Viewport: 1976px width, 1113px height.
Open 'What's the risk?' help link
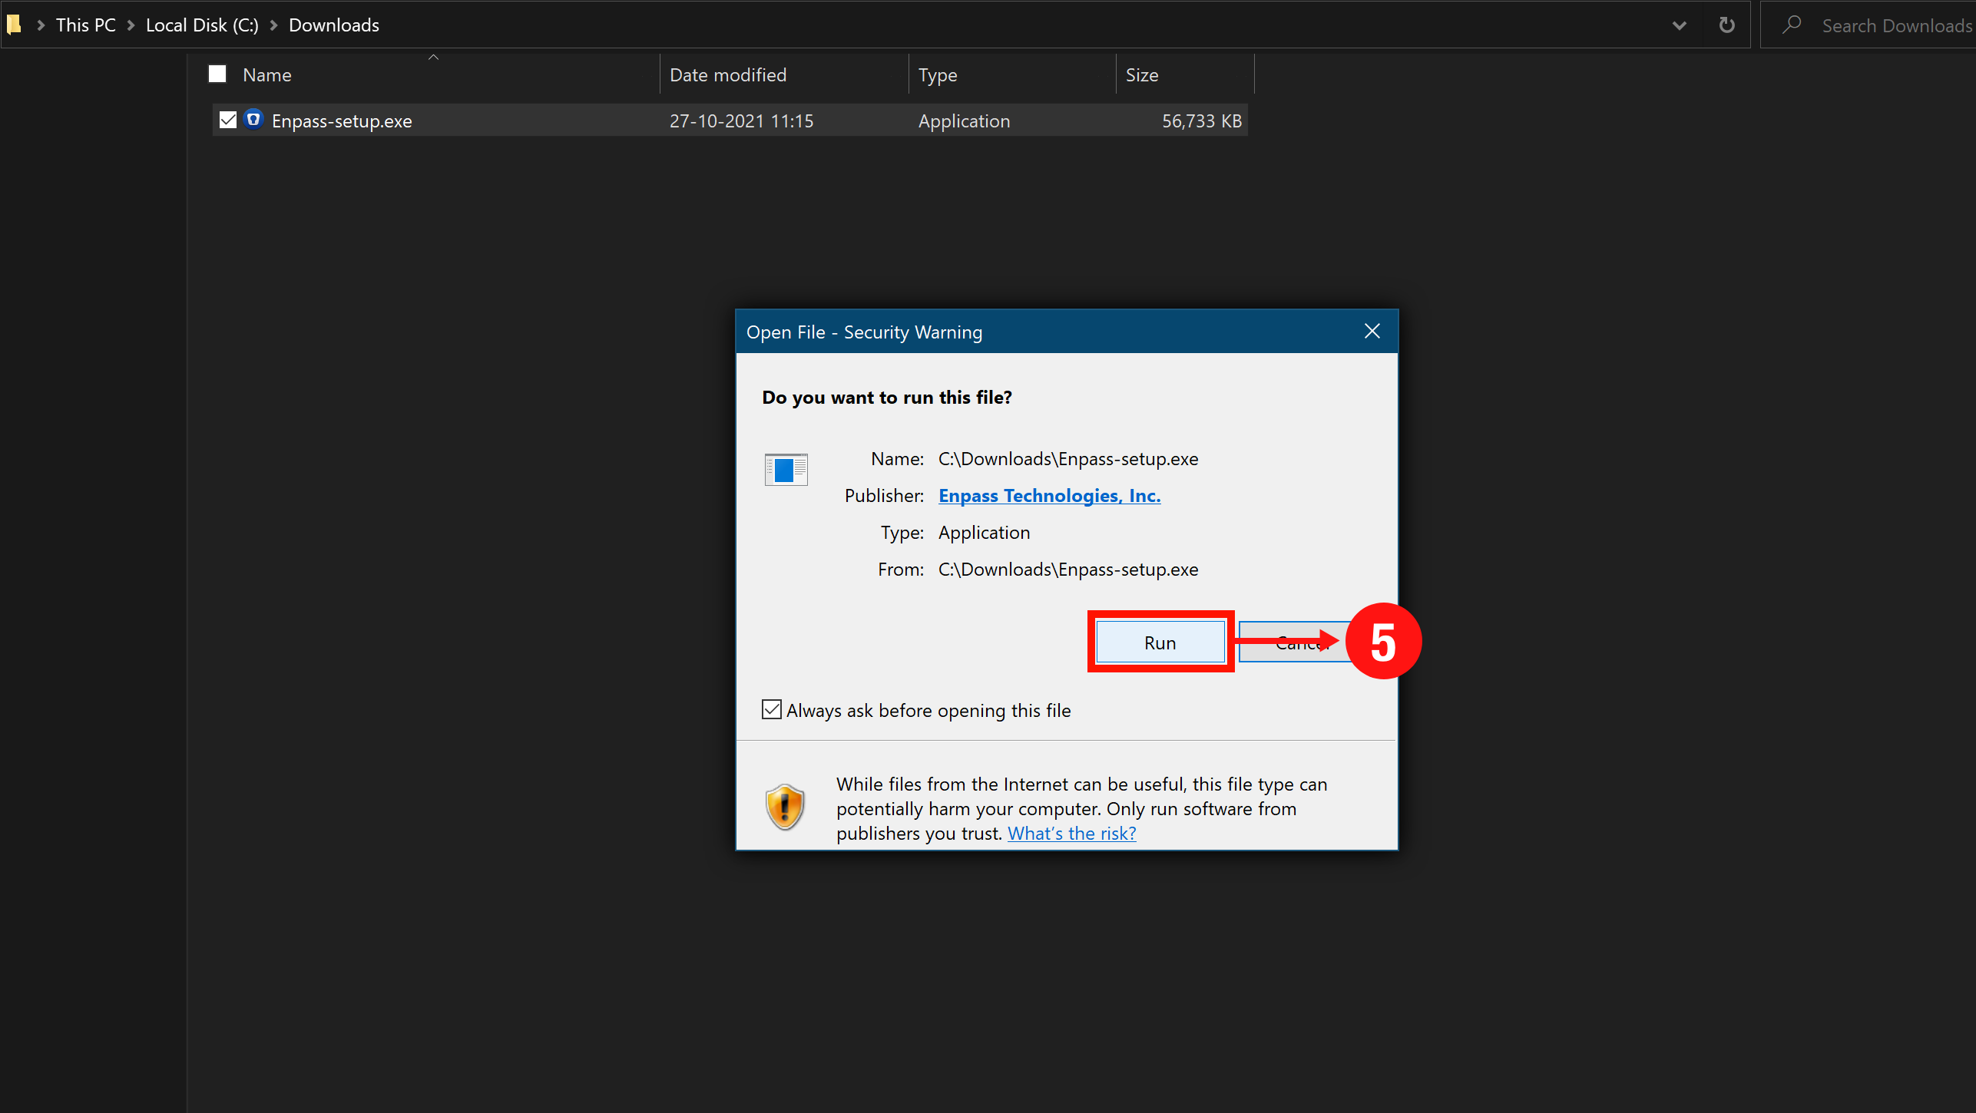point(1071,832)
